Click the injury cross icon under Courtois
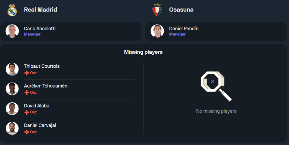 tap(27, 73)
